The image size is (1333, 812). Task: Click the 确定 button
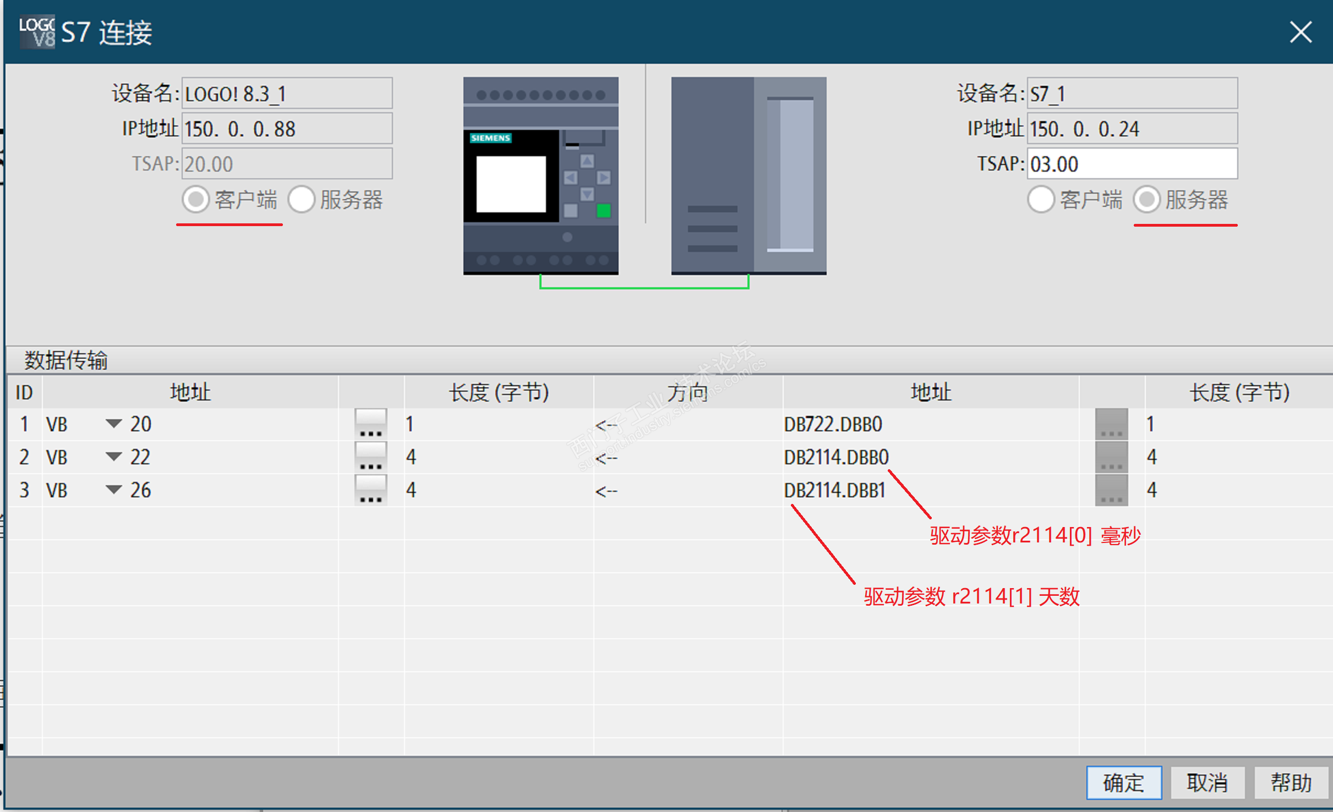click(x=1124, y=782)
